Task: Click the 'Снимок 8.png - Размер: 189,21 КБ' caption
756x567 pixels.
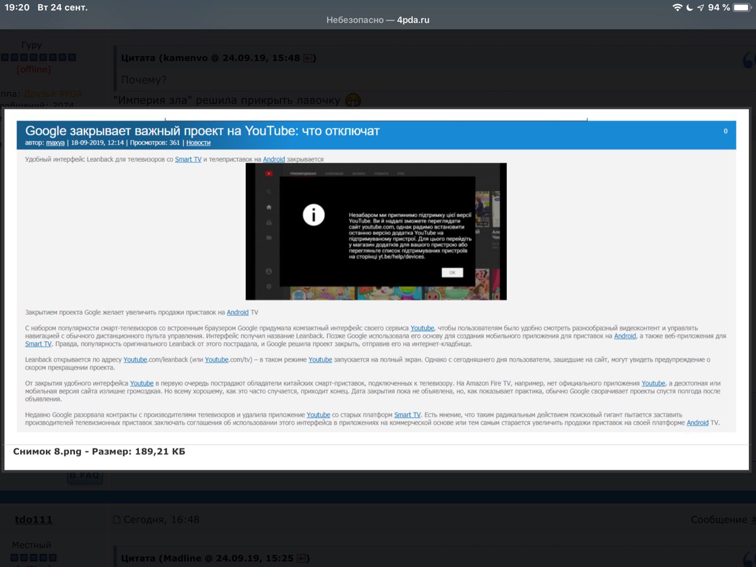Action: coord(99,451)
